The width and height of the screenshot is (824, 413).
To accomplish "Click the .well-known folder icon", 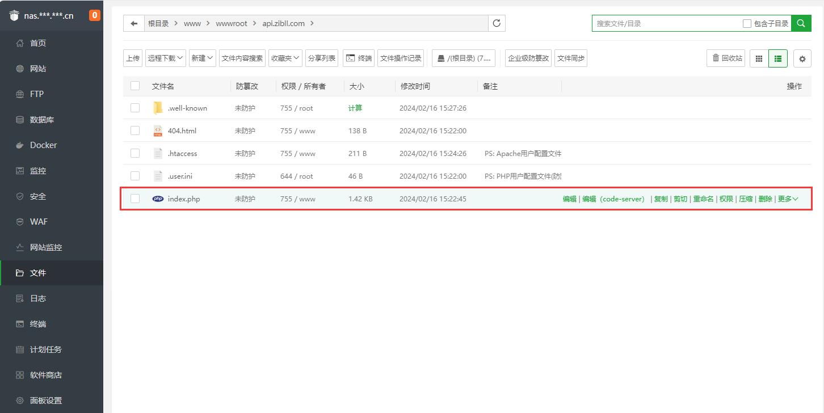I will click(x=158, y=108).
